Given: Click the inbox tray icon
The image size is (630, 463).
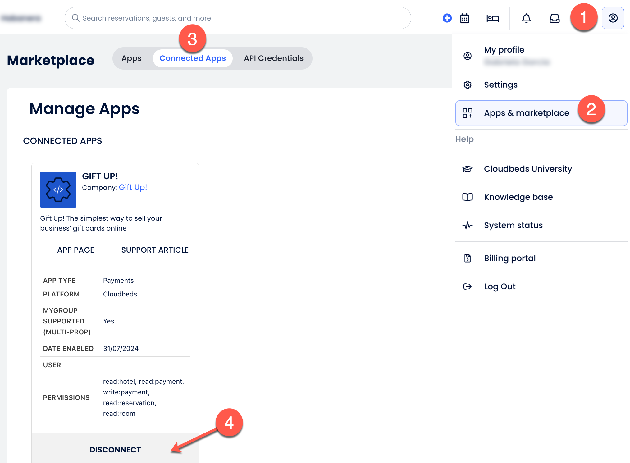Looking at the screenshot, I should (554, 18).
